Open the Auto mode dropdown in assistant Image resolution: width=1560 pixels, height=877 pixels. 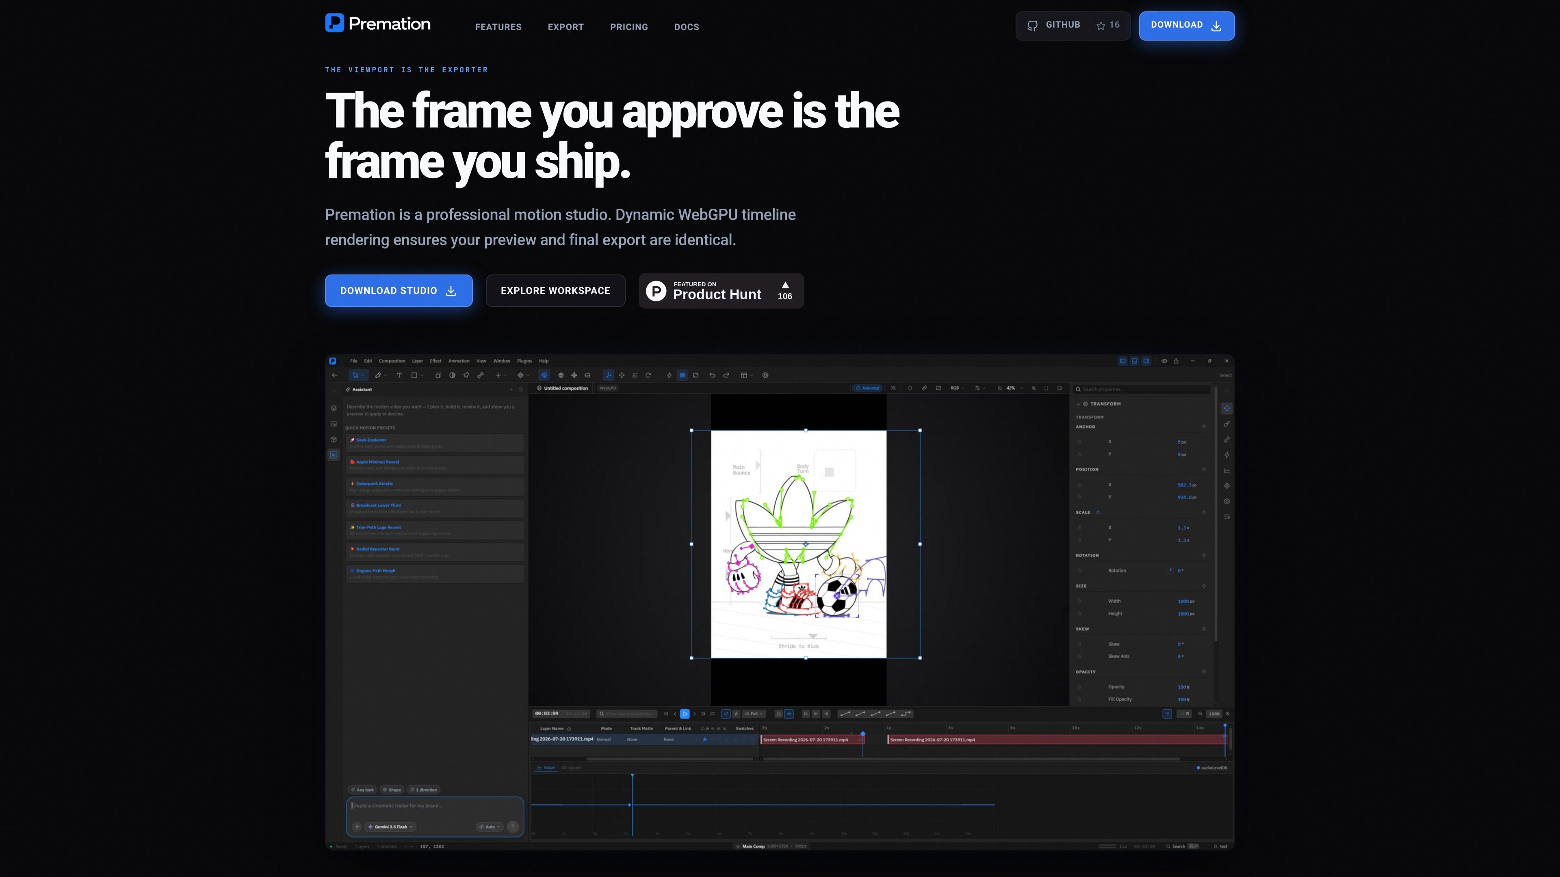[490, 827]
